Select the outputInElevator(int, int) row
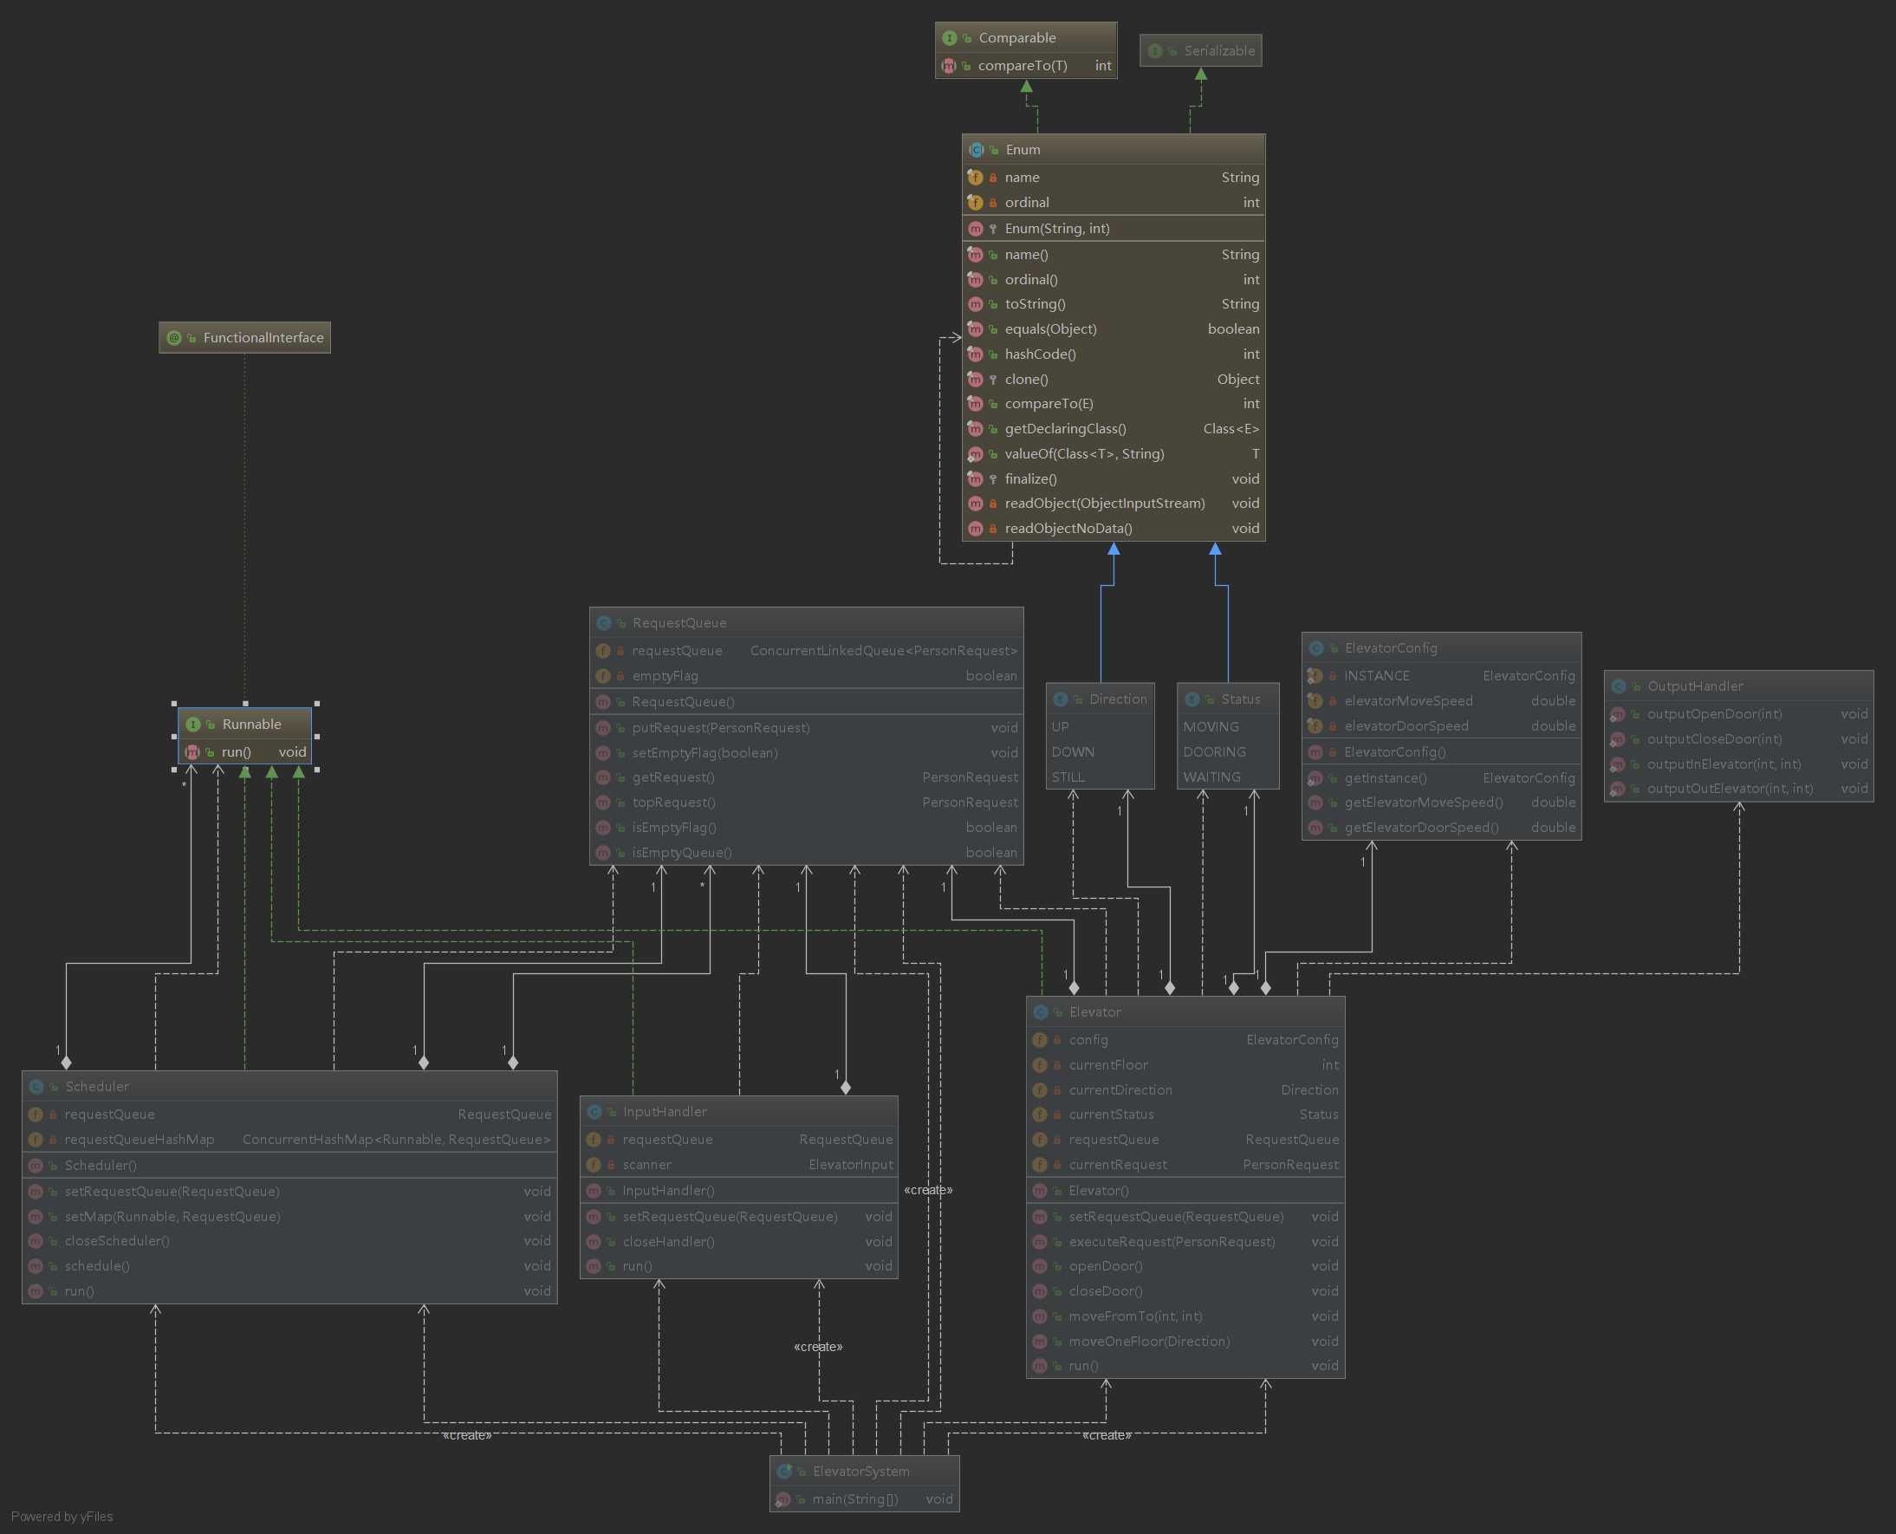 pyautogui.click(x=1739, y=764)
